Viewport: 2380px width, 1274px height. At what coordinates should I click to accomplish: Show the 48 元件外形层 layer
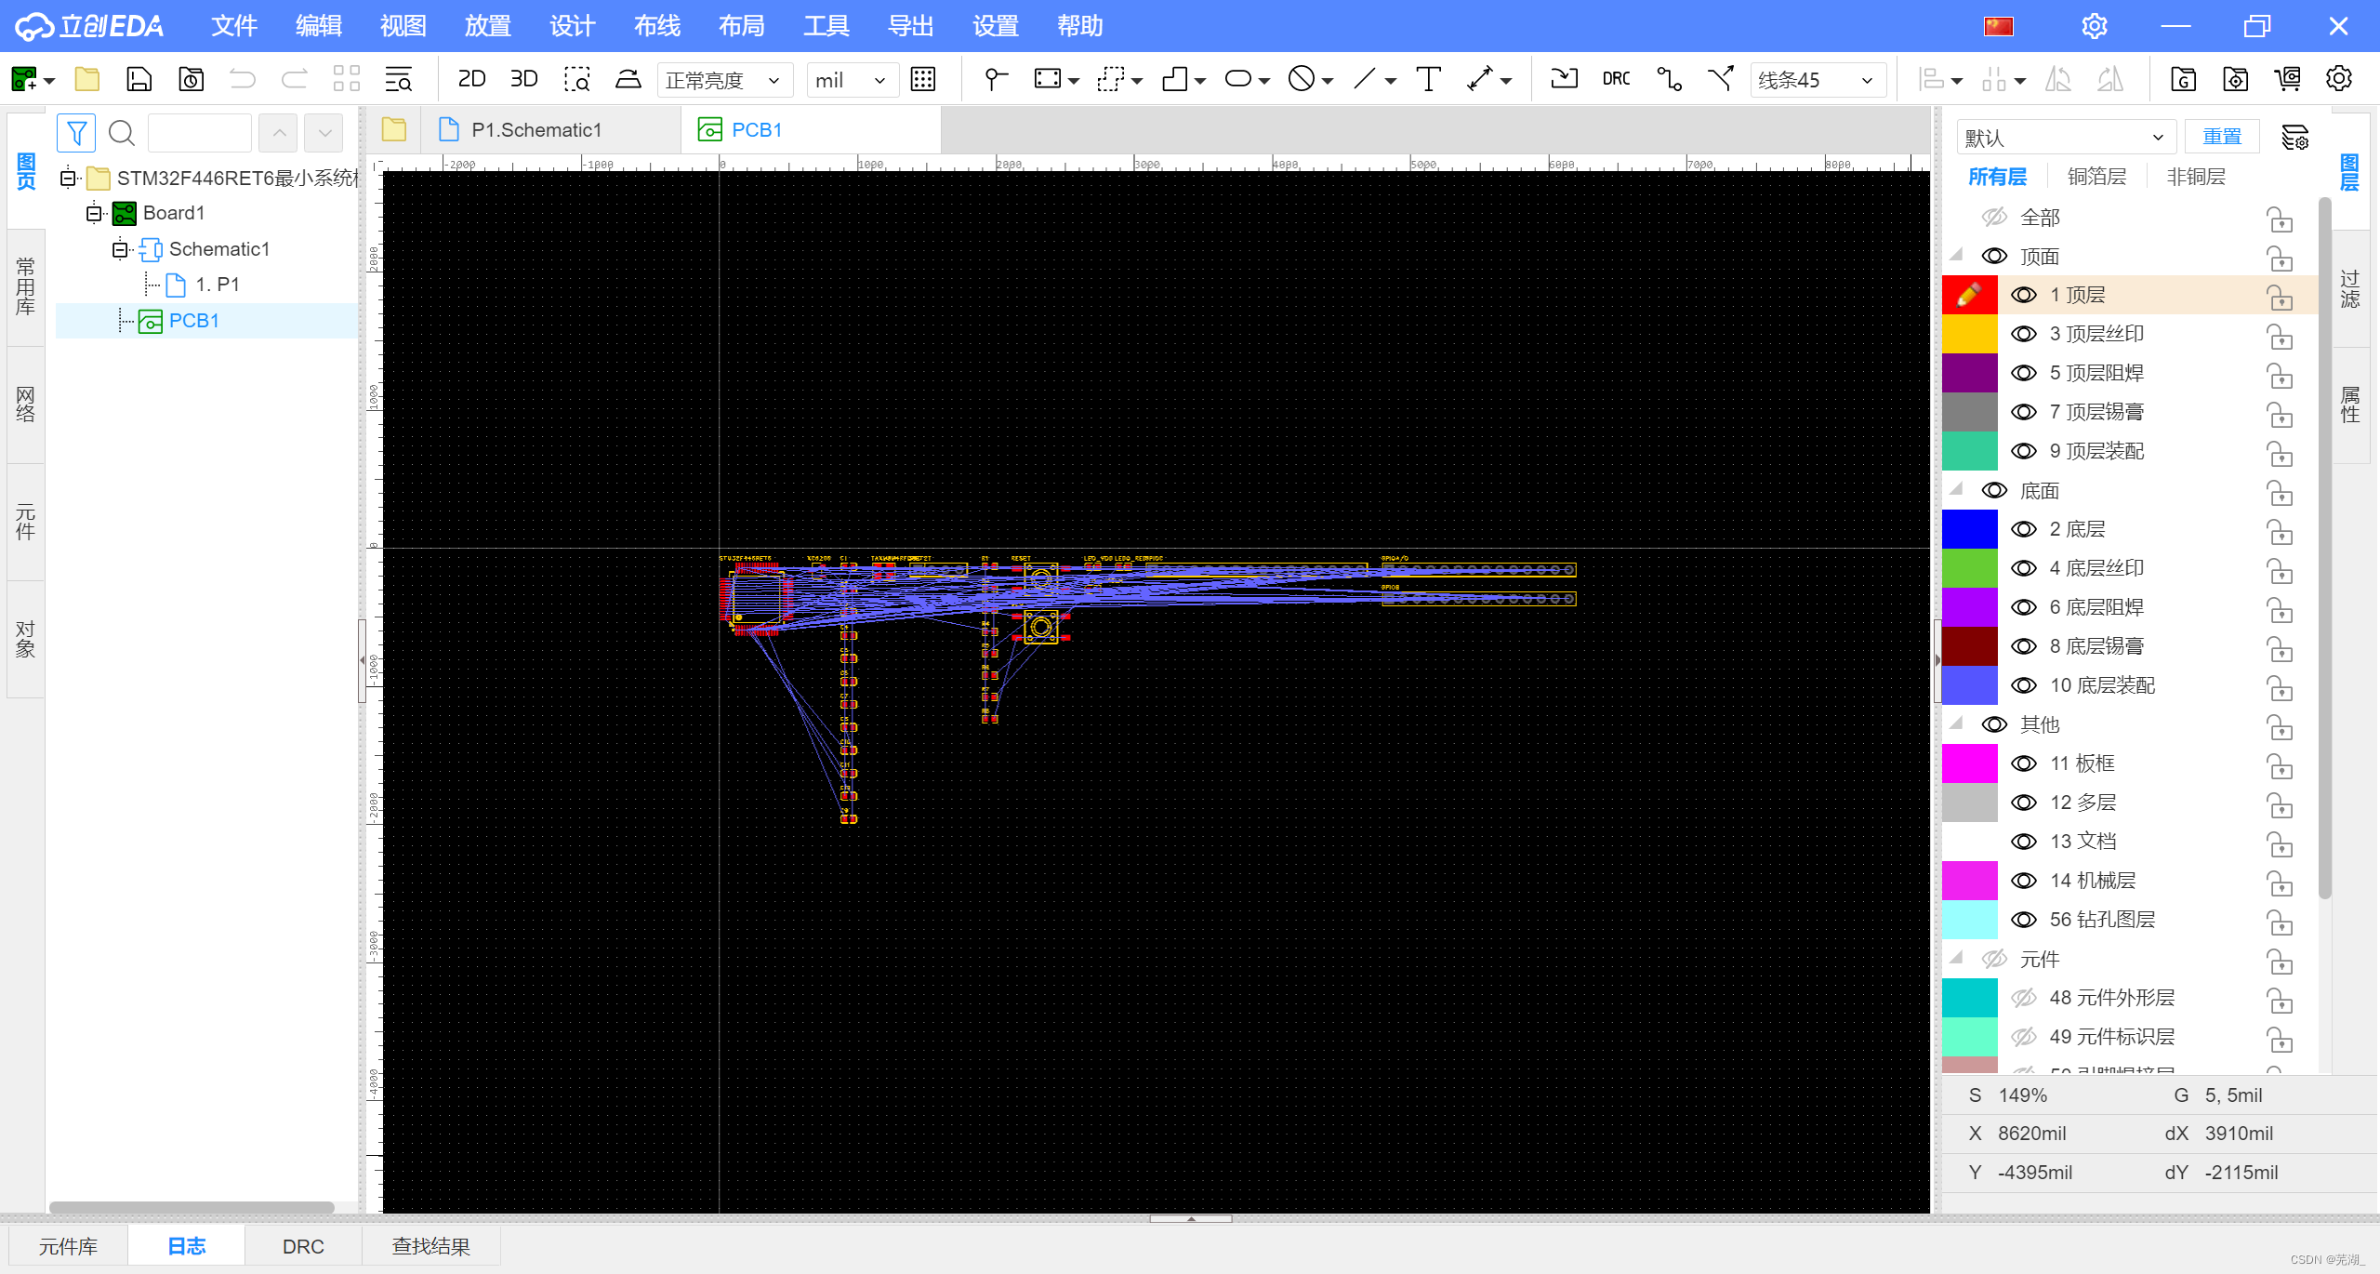2024,999
